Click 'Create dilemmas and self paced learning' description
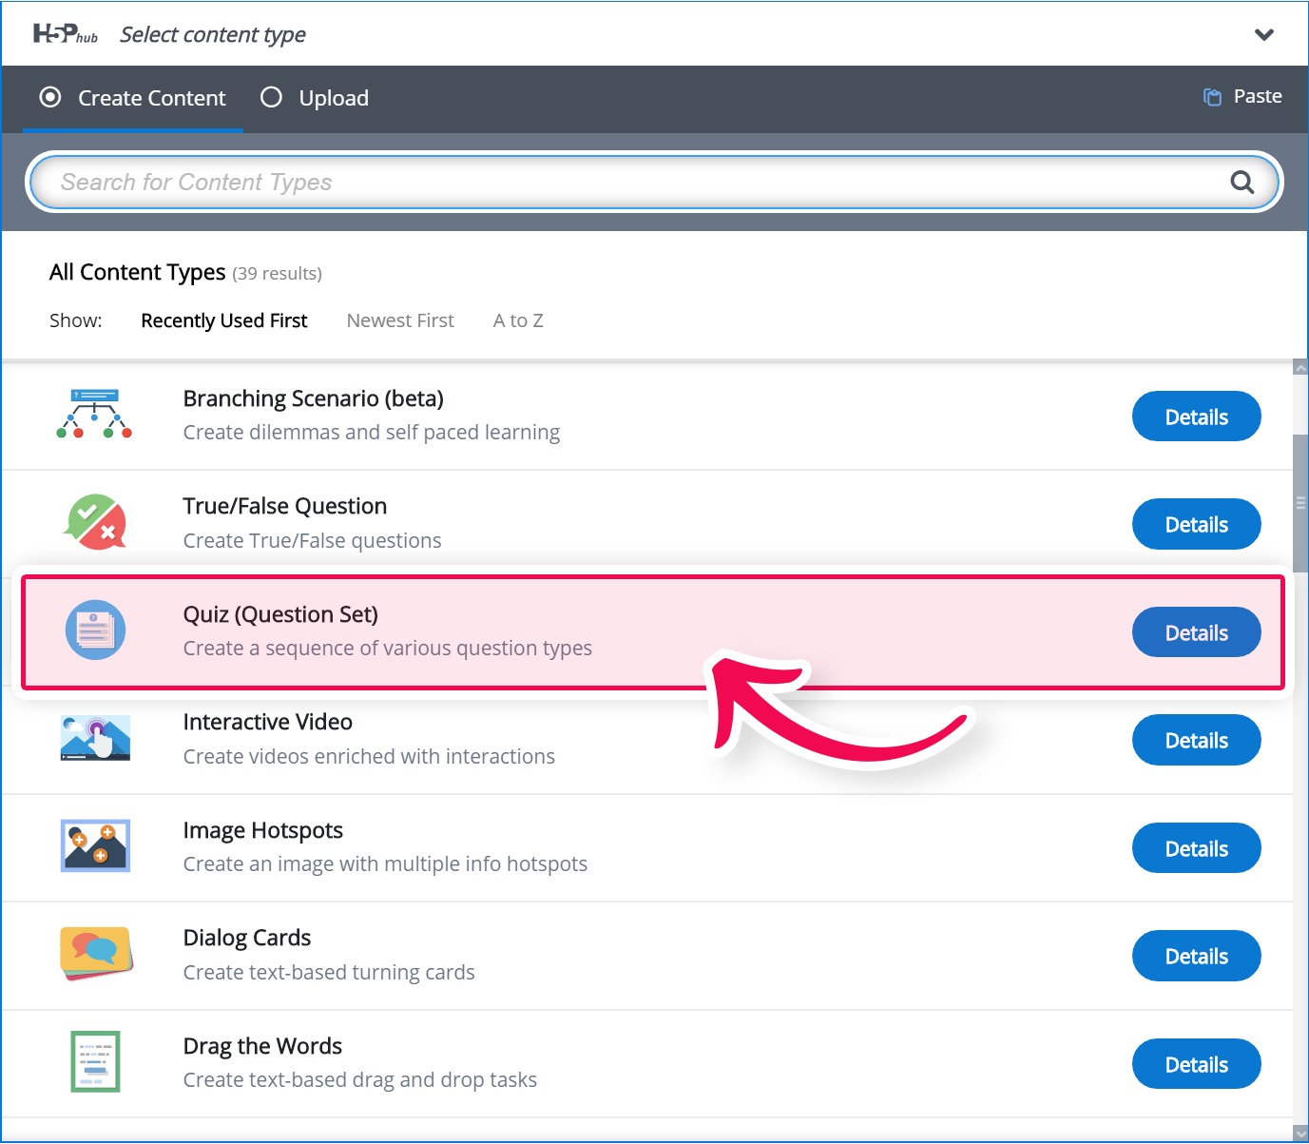Screen dimensions: 1309x1144 click(372, 433)
